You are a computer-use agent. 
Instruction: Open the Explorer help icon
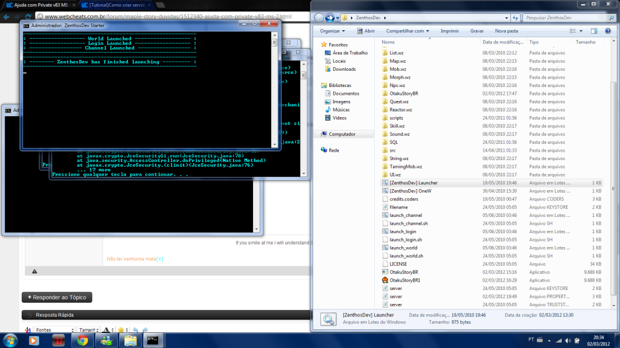click(x=608, y=30)
